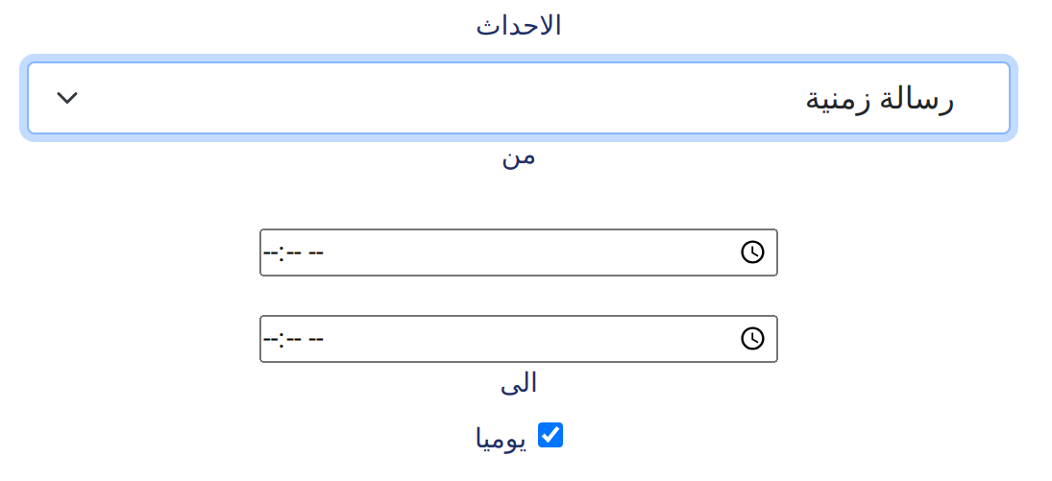Click the colon separator in the lower time field
Screen dimensions: 1052x481
[x=281, y=340]
